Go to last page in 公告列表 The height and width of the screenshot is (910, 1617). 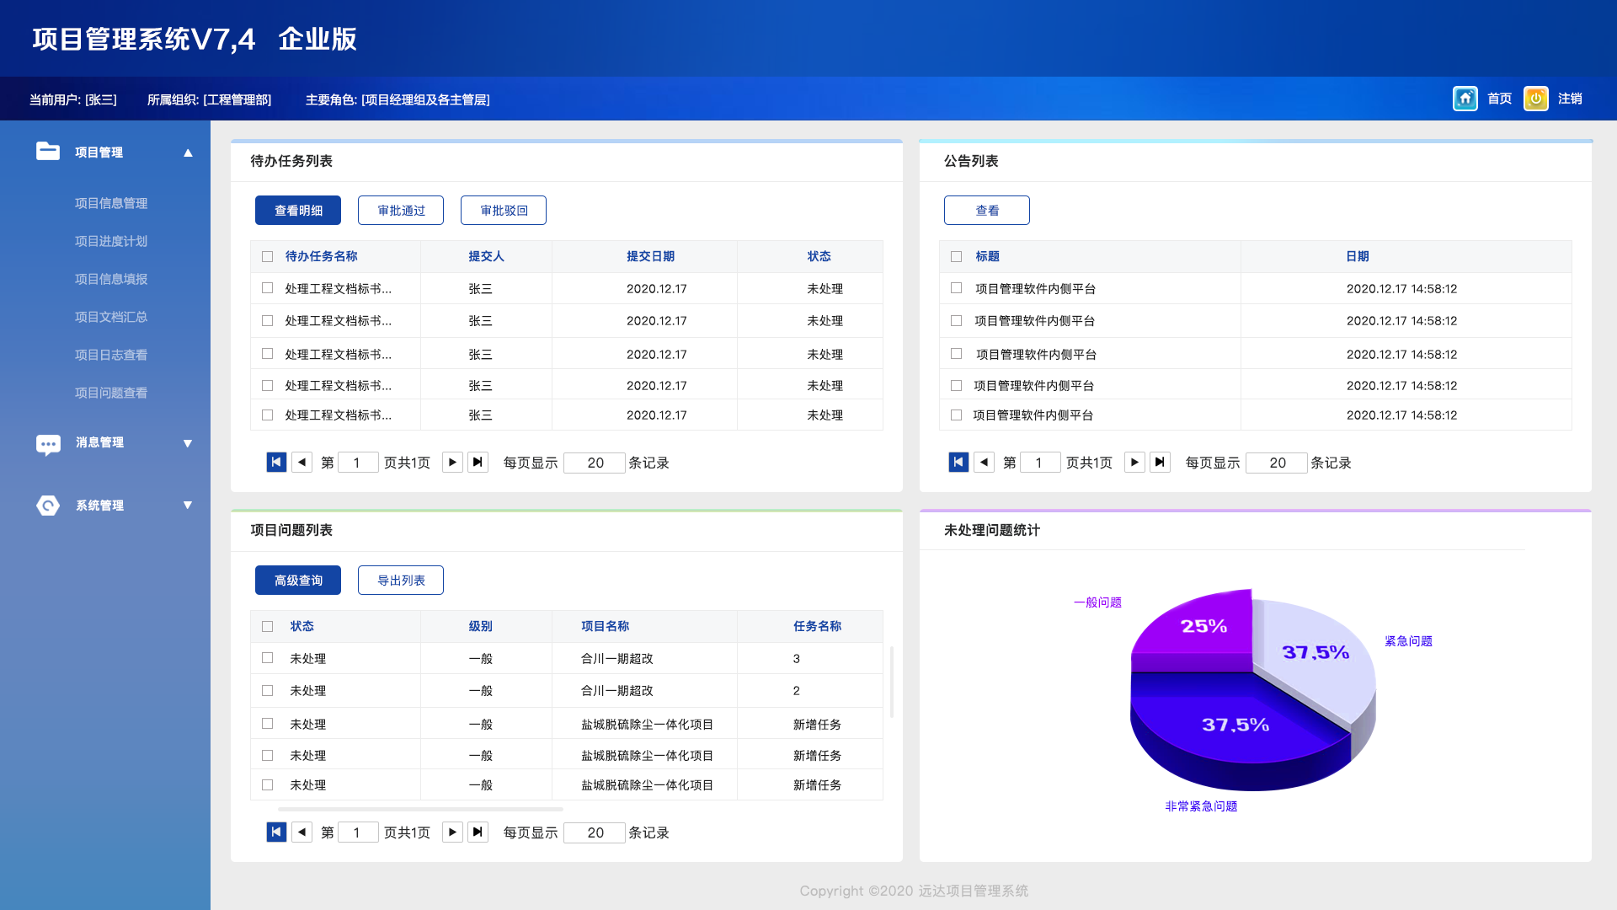click(1160, 463)
